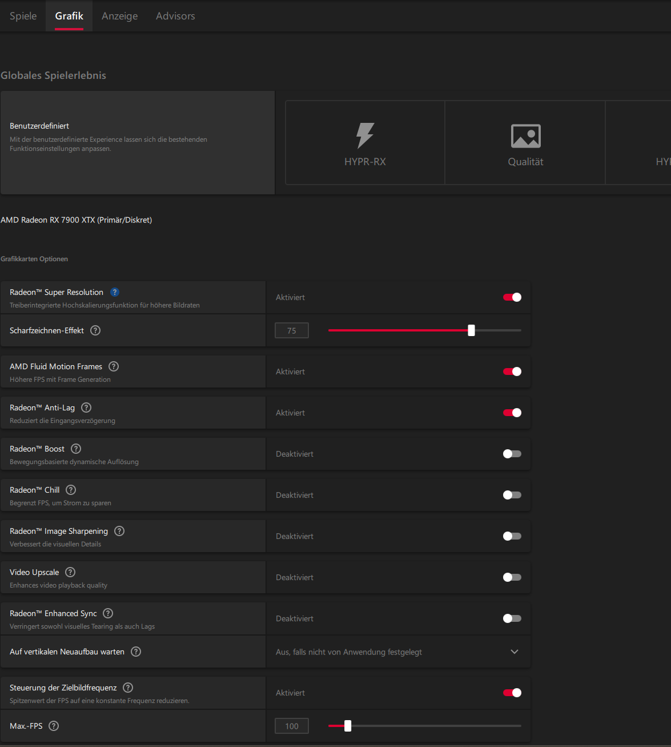Choose the Qualität profile
The height and width of the screenshot is (747, 671).
coord(525,143)
